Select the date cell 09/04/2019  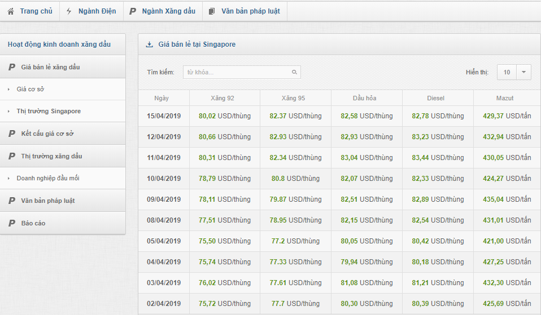pyautogui.click(x=164, y=199)
